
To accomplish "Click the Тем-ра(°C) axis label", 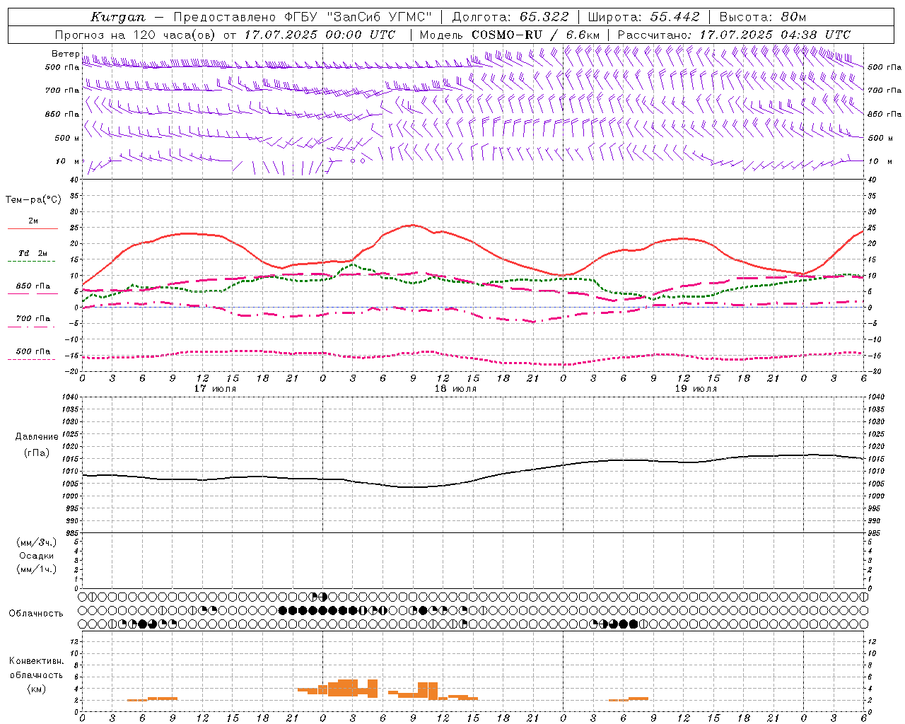I will coord(33,200).
